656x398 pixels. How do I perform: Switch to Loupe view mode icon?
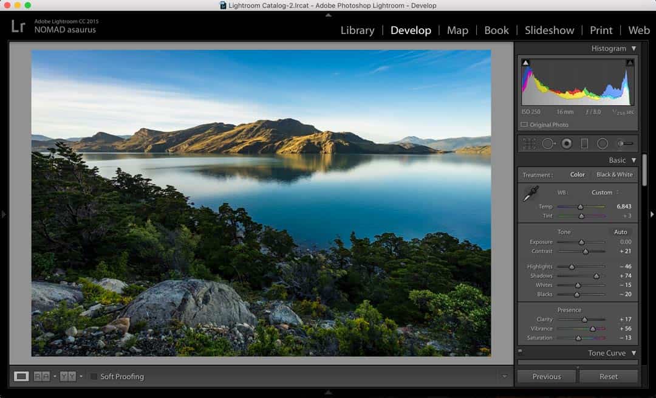pos(21,377)
